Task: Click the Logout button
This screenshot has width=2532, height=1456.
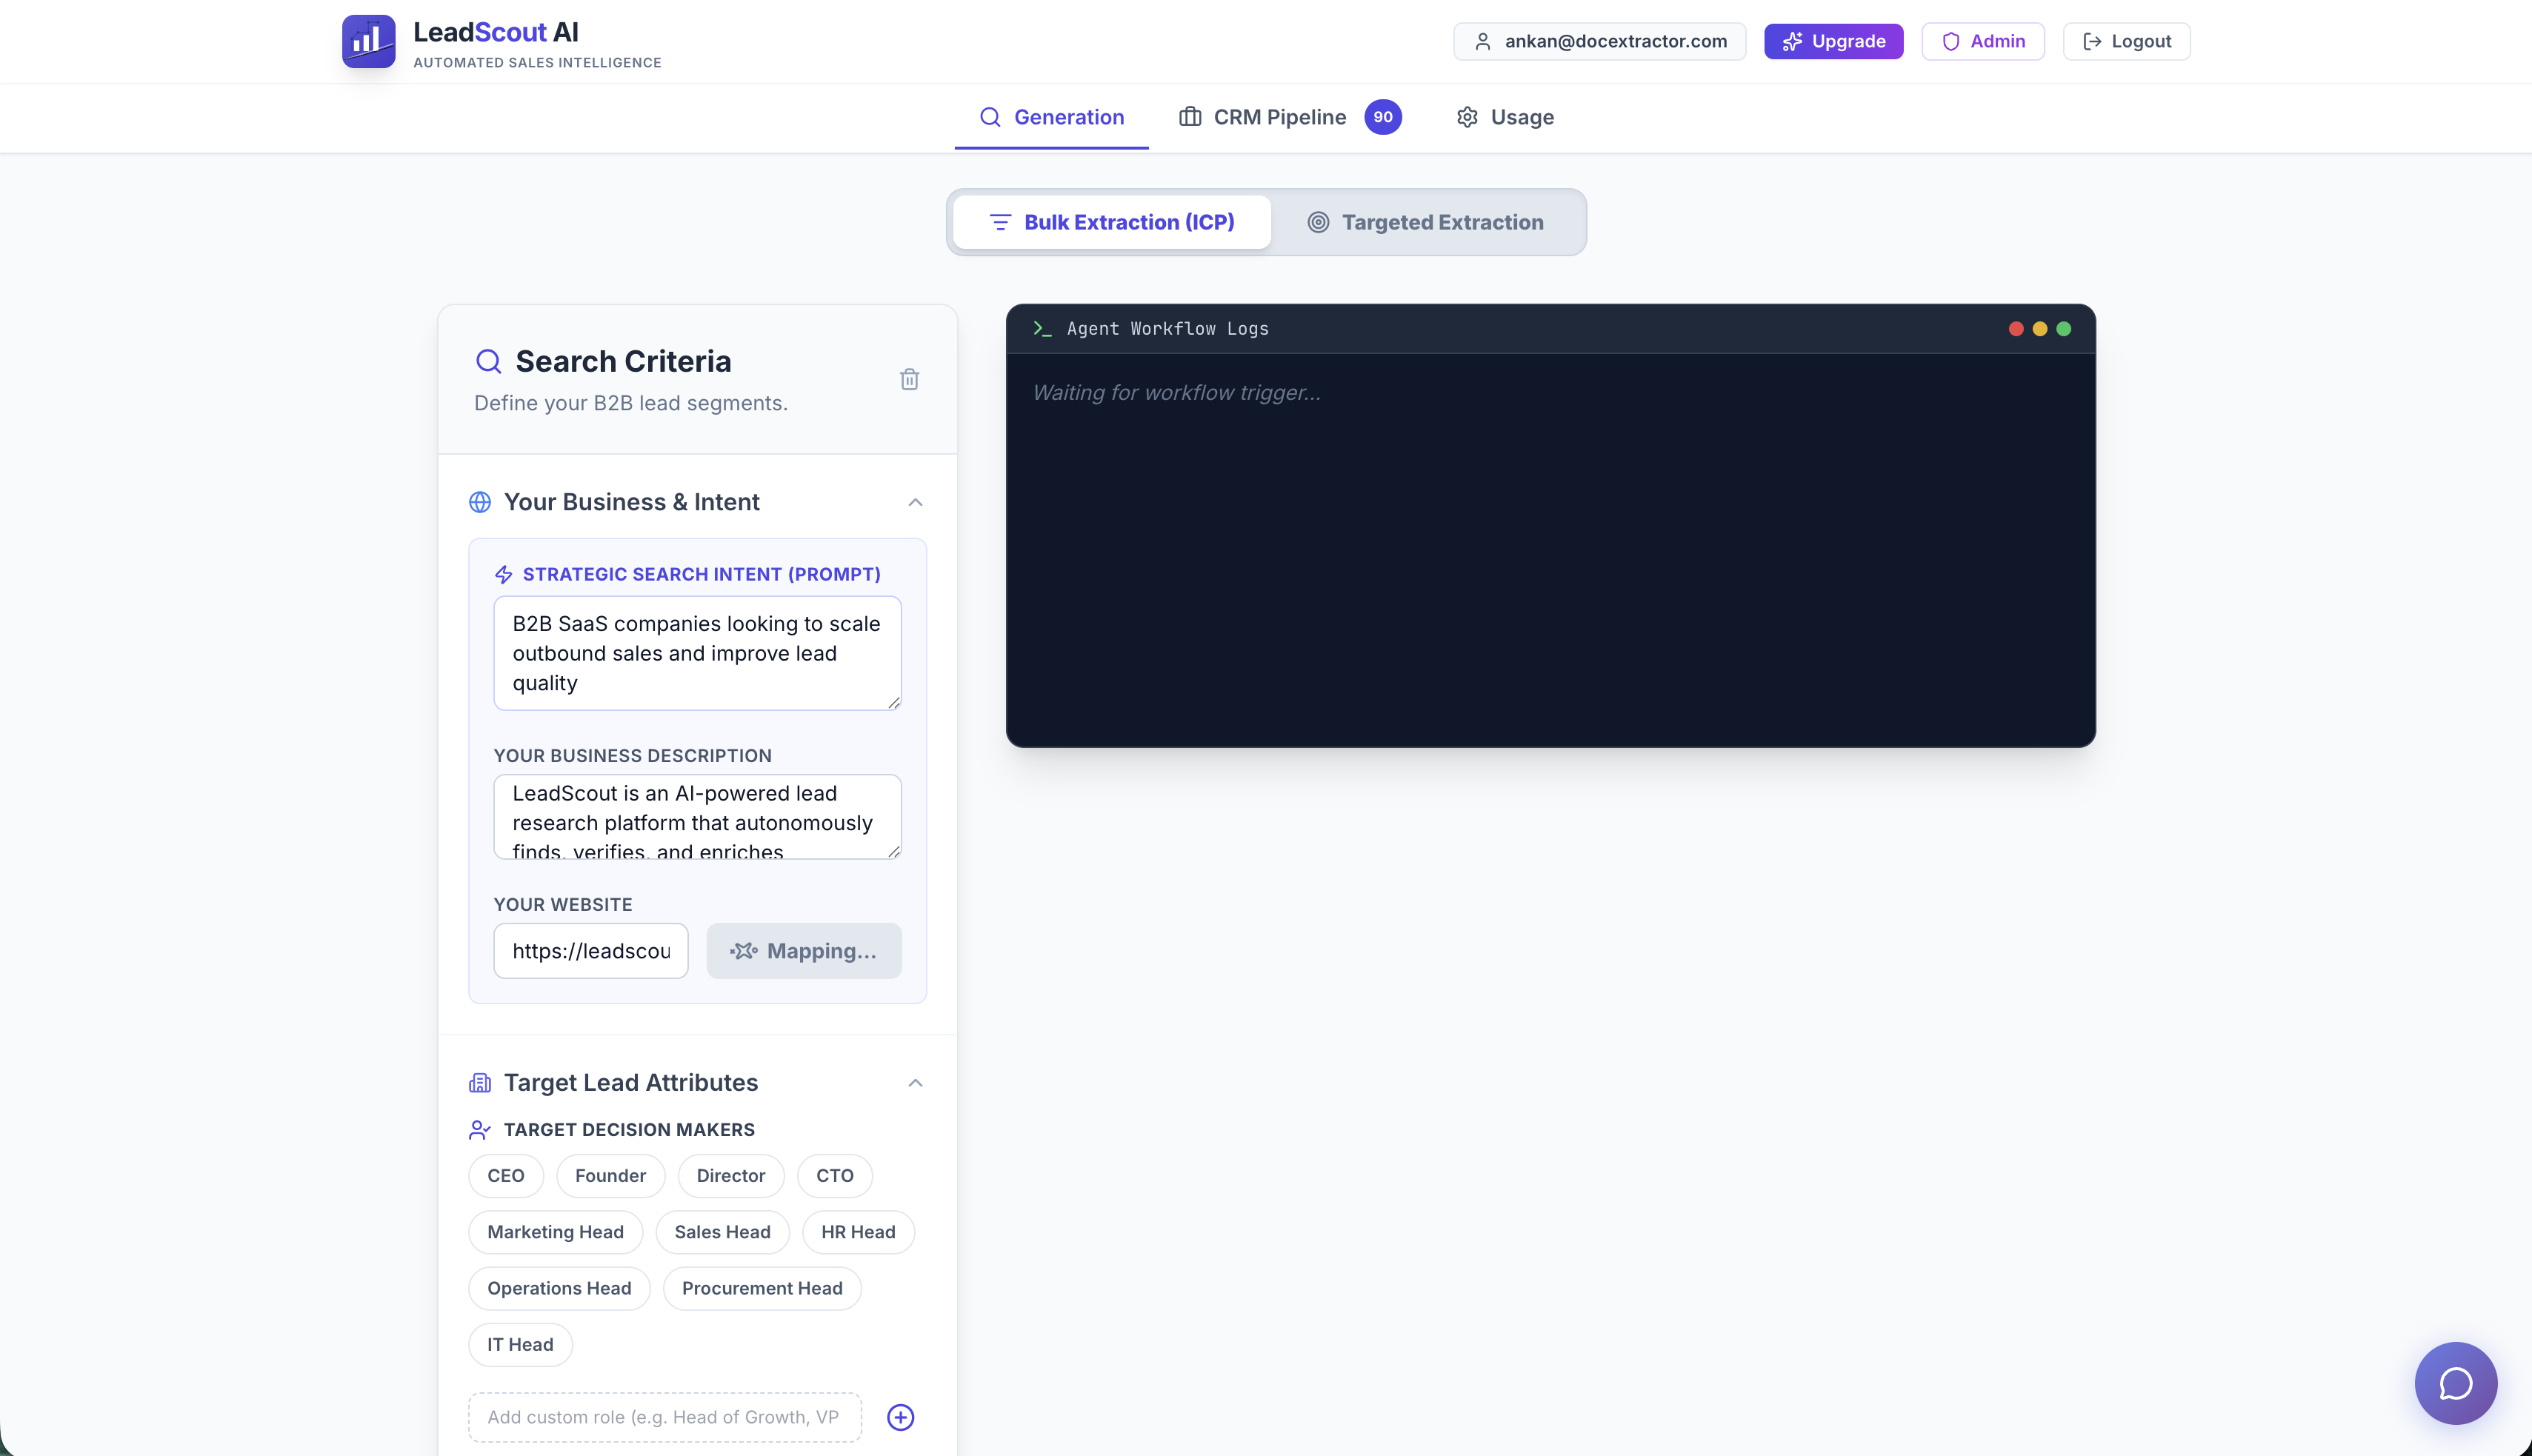Action: click(2126, 41)
